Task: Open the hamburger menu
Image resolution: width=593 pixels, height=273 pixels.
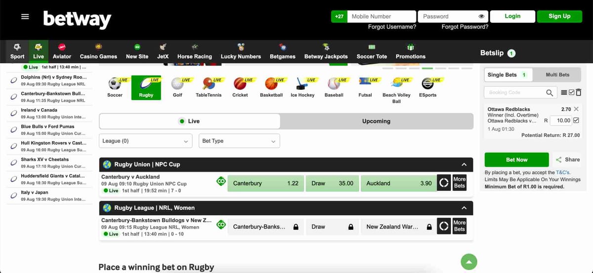Action: [x=25, y=16]
